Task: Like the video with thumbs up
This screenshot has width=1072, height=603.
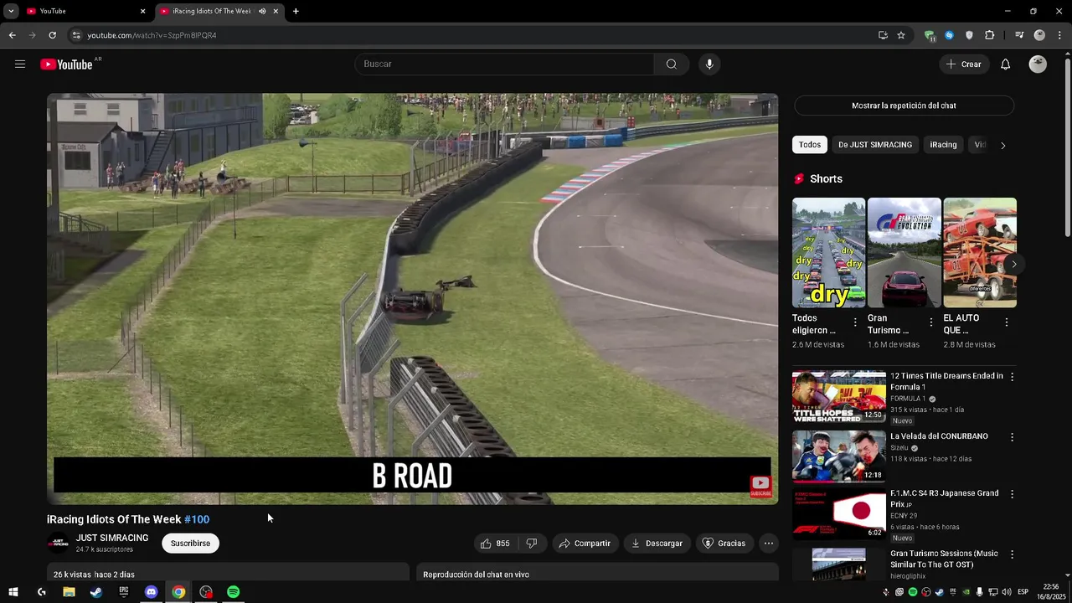Action: (x=495, y=544)
